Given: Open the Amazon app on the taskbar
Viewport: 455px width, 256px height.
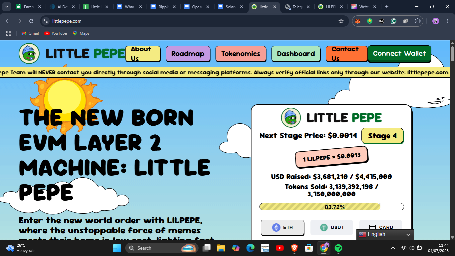Looking at the screenshot, I should 265,248.
